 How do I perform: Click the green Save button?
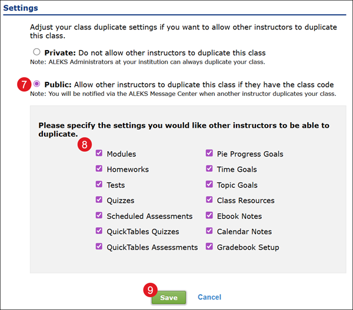[168, 298]
